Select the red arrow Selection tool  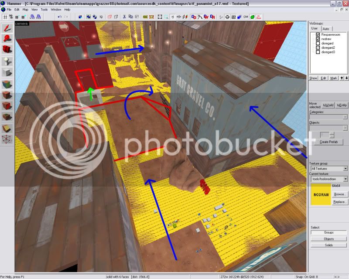(x=7, y=28)
